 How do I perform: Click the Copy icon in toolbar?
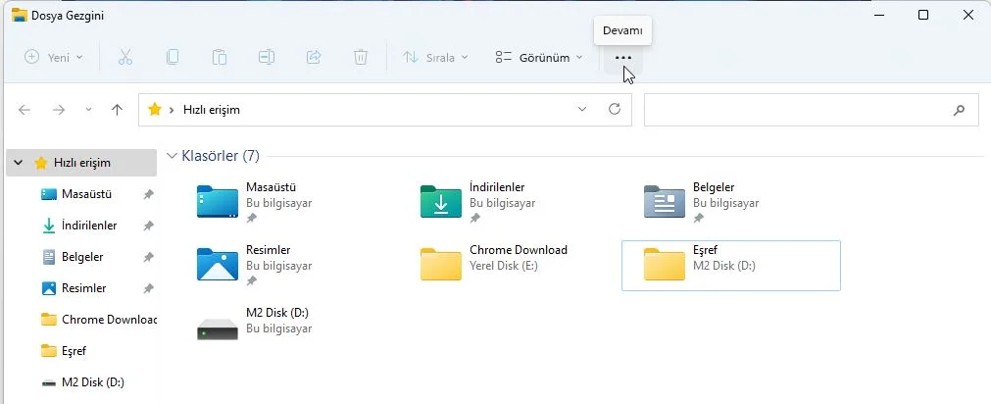tap(173, 57)
